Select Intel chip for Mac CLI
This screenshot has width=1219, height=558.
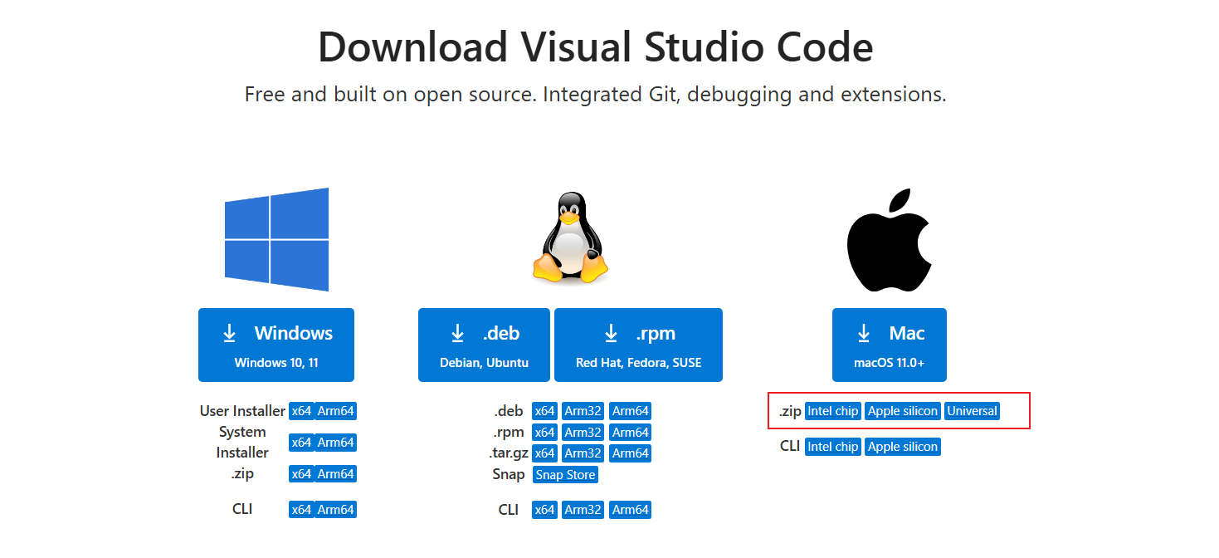(x=833, y=447)
